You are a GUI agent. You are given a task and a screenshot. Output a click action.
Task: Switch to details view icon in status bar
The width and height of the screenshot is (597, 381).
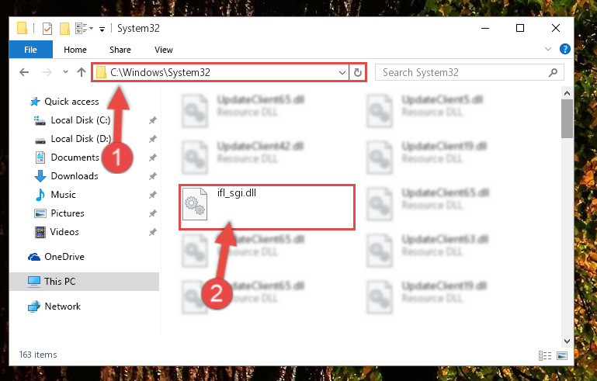coord(545,355)
